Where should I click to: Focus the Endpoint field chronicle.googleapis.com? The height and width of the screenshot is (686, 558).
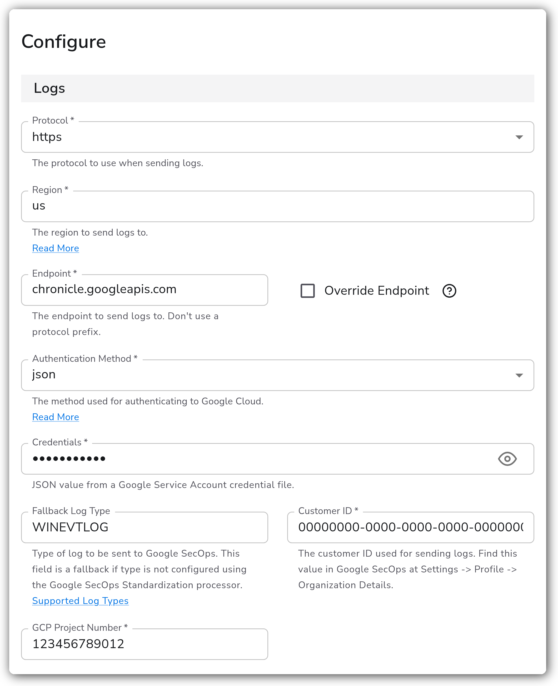(x=144, y=290)
